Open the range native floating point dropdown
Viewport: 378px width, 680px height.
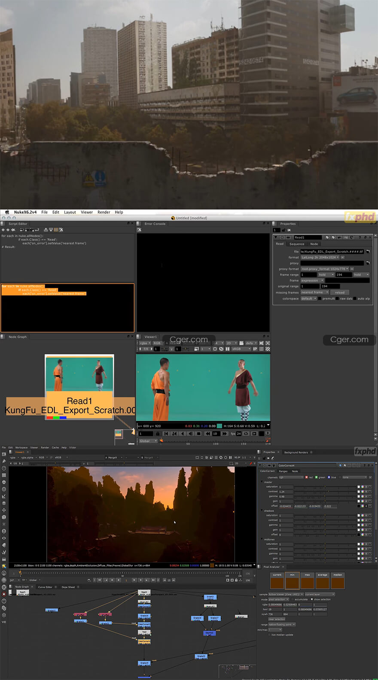[x=282, y=625]
